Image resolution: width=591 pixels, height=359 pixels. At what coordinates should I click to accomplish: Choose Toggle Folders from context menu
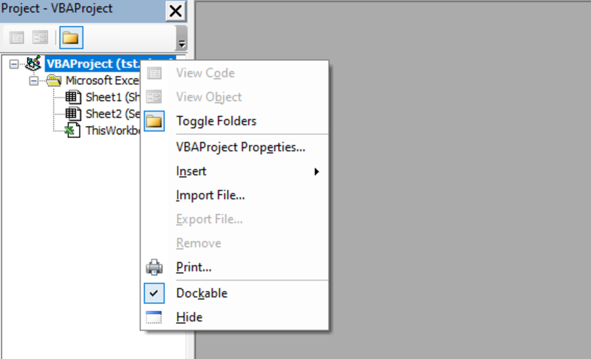[216, 121]
